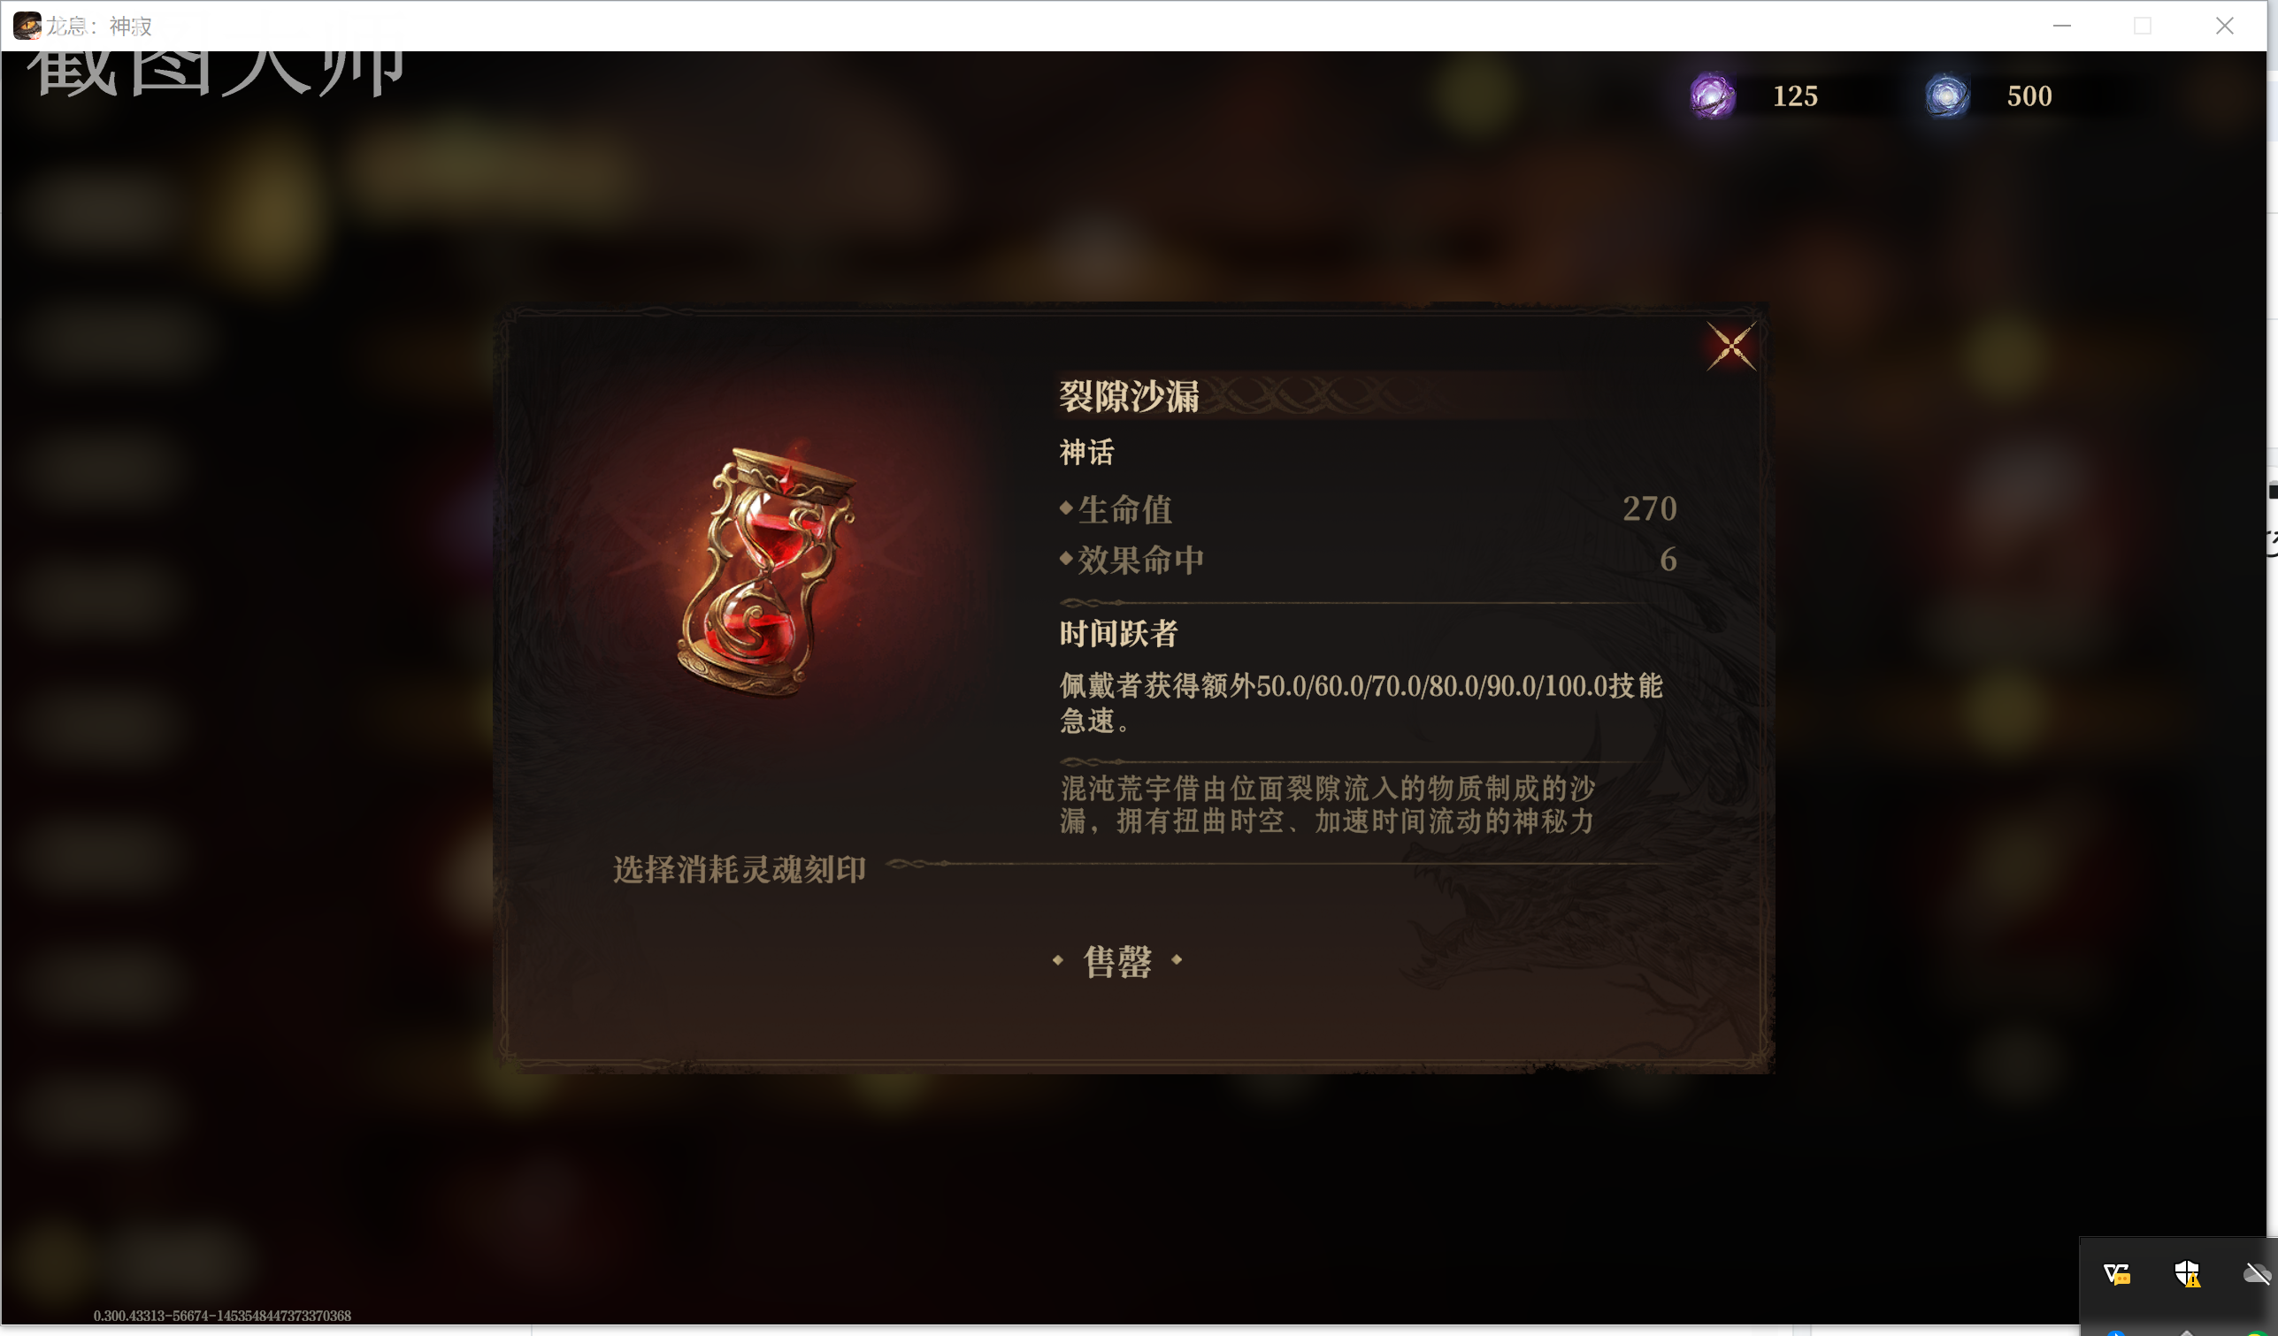Click the purple soul currency icon
The height and width of the screenshot is (1336, 2278).
pos(1712,95)
